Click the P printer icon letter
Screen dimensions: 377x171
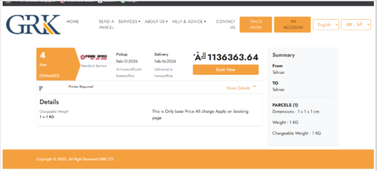click(41, 88)
